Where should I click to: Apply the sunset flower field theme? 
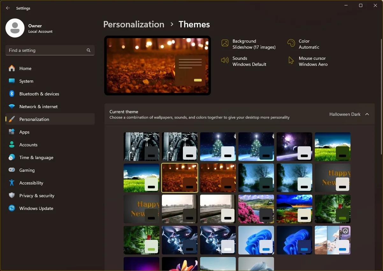[294, 209]
